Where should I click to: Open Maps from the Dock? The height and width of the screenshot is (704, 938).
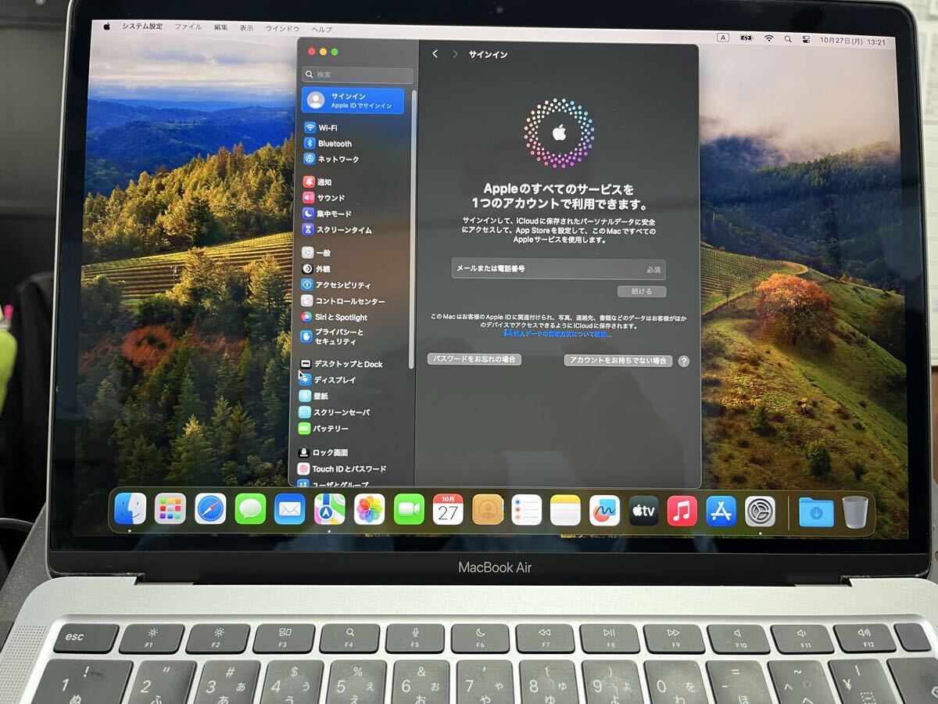(330, 509)
